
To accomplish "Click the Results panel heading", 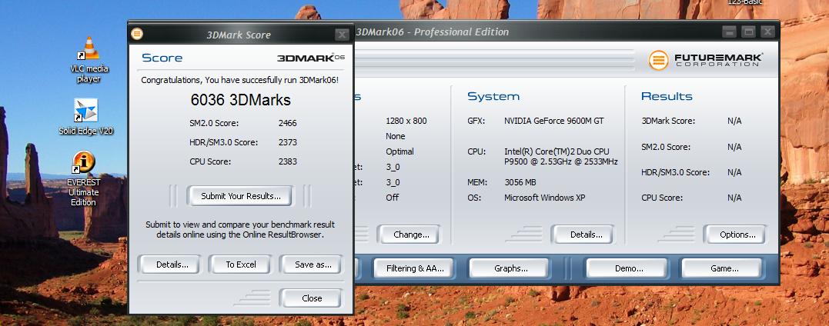I will point(667,97).
